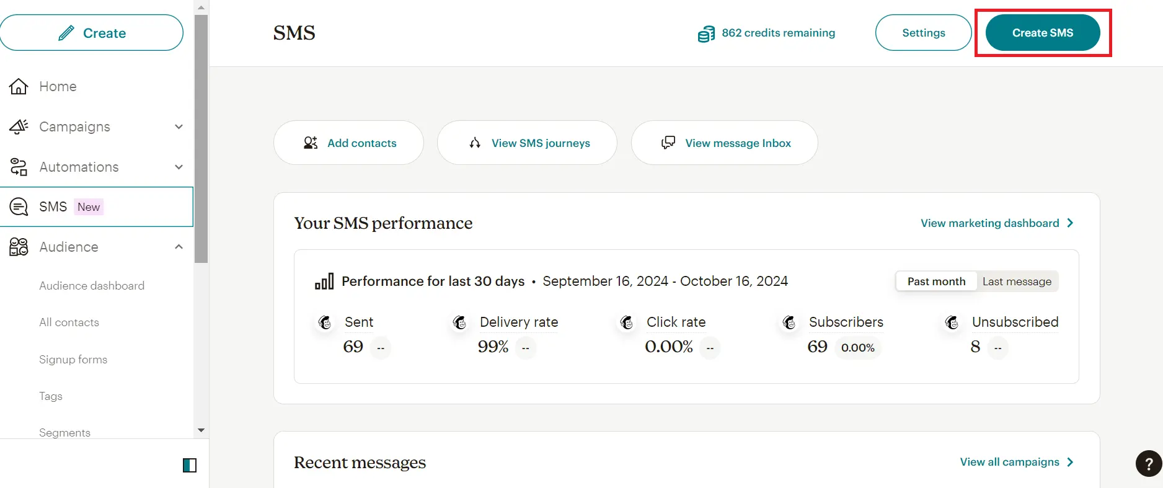Click the sidebar vertical scrollbar thumb
The image size is (1163, 488).
(x=201, y=139)
